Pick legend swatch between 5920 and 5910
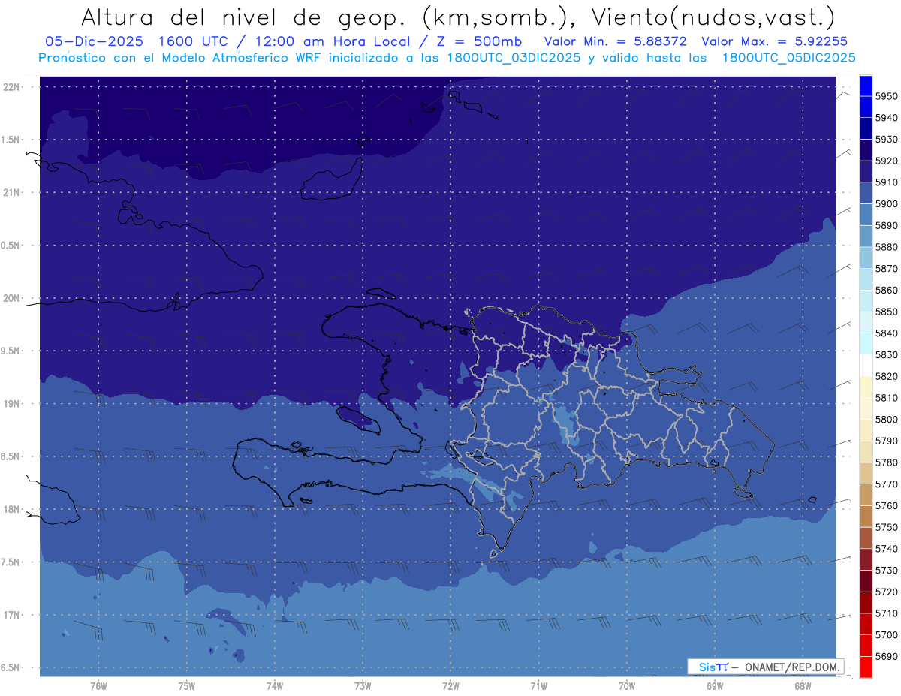Viewport: 901px width, 696px height. tap(866, 171)
